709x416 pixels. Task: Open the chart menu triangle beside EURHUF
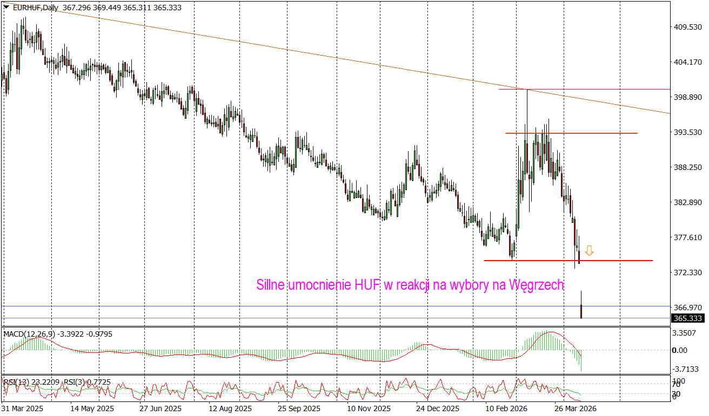[6, 8]
